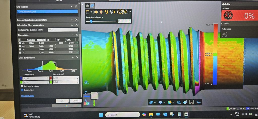Image resolution: width=258 pixels, height=119 pixels.
Task: Click the XYZ axis orientation icon
Action: click(86, 103)
